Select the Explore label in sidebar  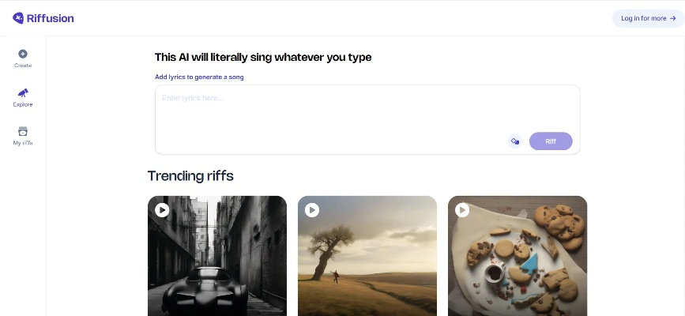(23, 104)
